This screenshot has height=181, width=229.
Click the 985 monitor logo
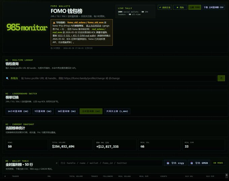point(27,27)
